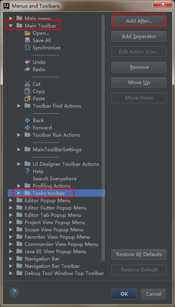The height and width of the screenshot is (307, 175).
Task: Click the Help question mark tree icon
Action: [27, 171]
